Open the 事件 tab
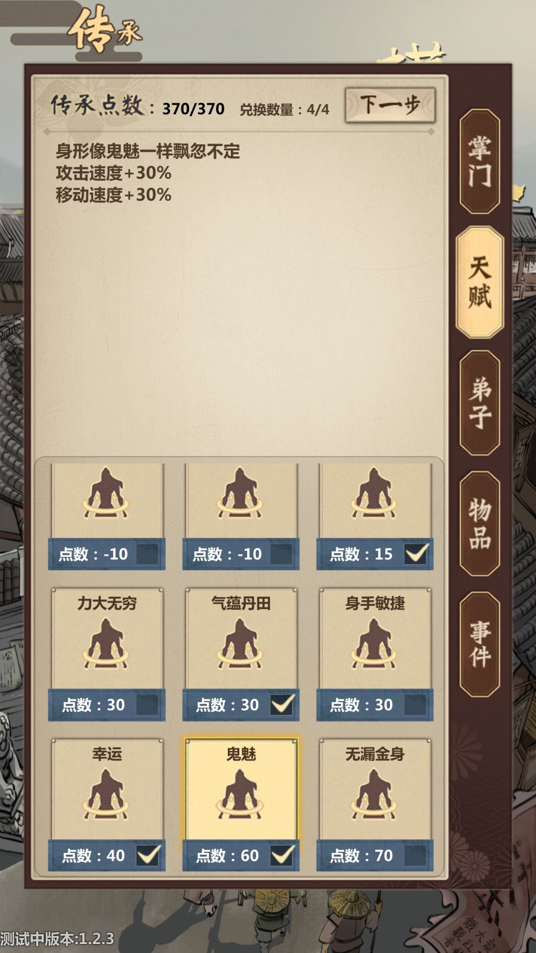Image resolution: width=536 pixels, height=953 pixels. click(x=479, y=644)
